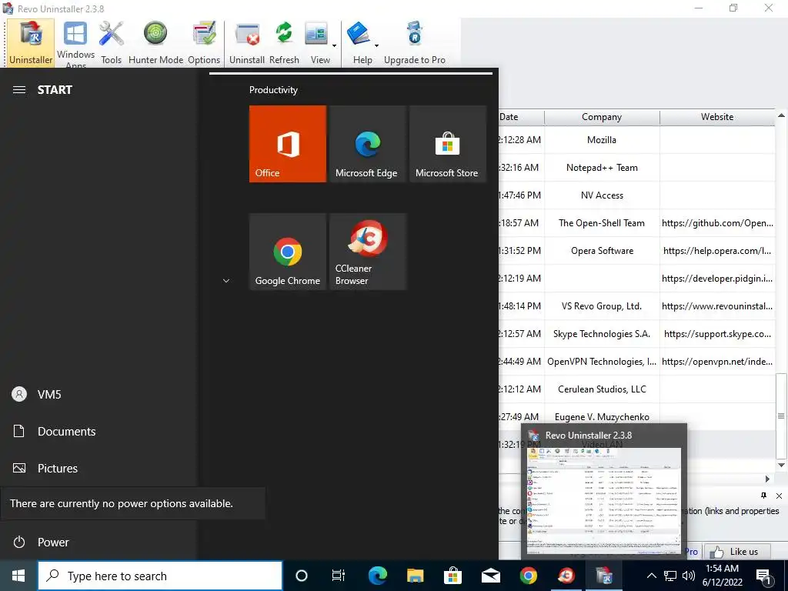This screenshot has height=591, width=788.
Task: Launch Edge from the taskbar
Action: coord(377,576)
